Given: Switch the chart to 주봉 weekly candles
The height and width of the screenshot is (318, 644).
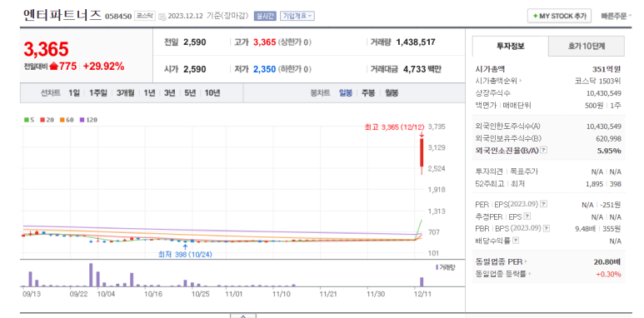Looking at the screenshot, I should point(368,92).
